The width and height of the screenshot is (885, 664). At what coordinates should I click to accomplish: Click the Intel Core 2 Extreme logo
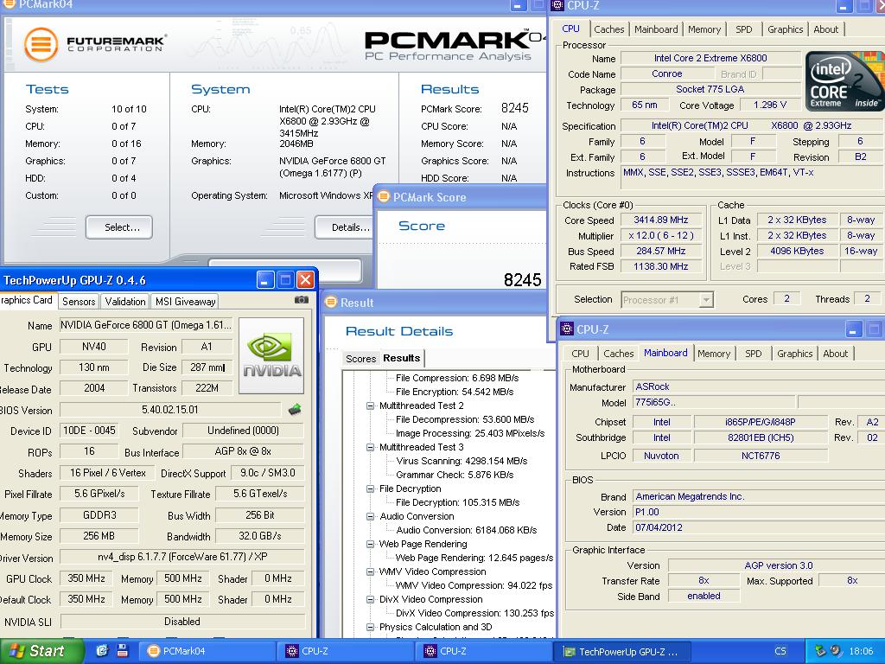[844, 81]
